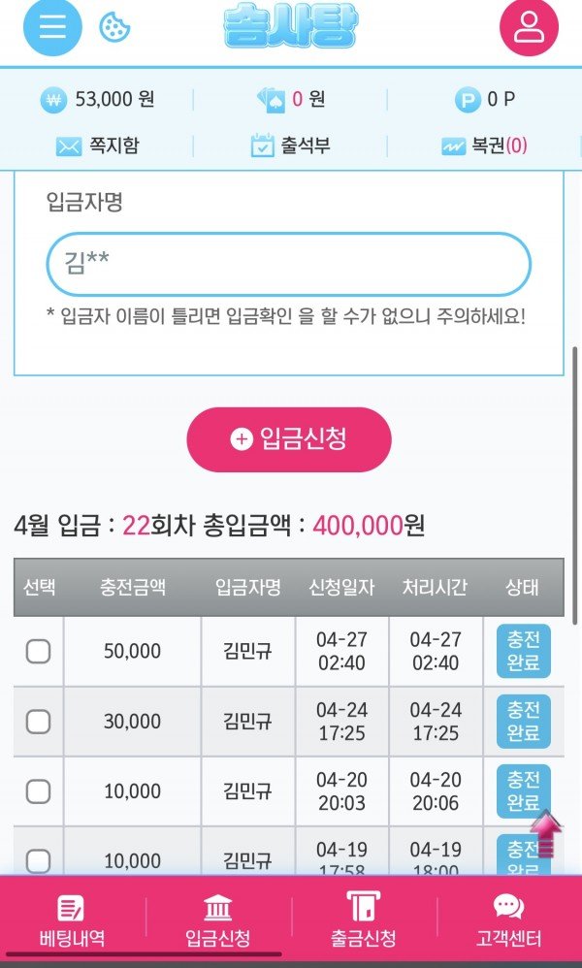Viewport: 582px width, 968px height.
Task: Open 고객센터 customer center tab
Action: tap(508, 920)
